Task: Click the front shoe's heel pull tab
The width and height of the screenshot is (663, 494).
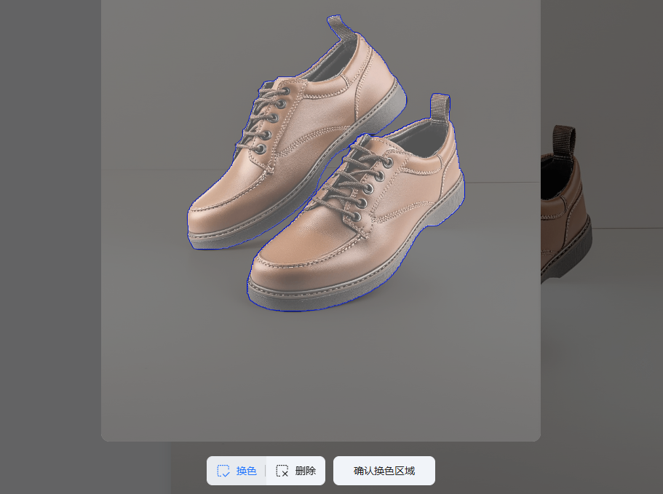Action: pyautogui.click(x=440, y=106)
